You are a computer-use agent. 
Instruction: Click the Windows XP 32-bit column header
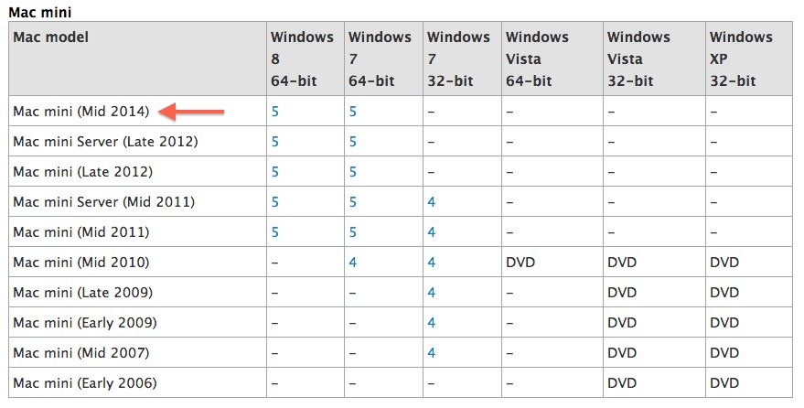[x=741, y=59]
